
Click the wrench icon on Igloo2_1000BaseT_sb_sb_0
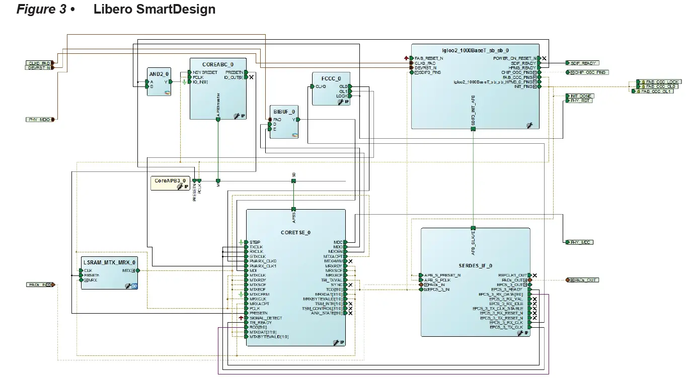click(529, 125)
